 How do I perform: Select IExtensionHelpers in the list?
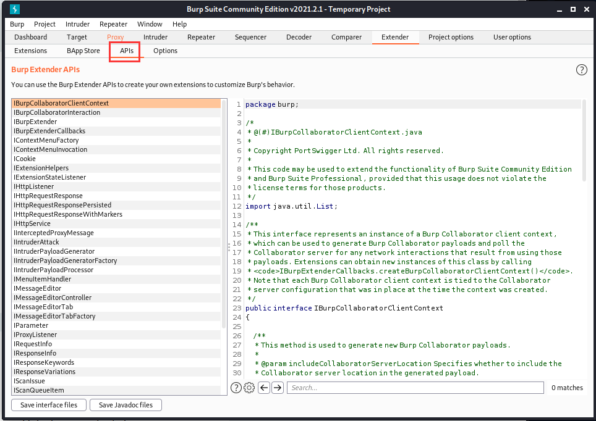point(116,168)
